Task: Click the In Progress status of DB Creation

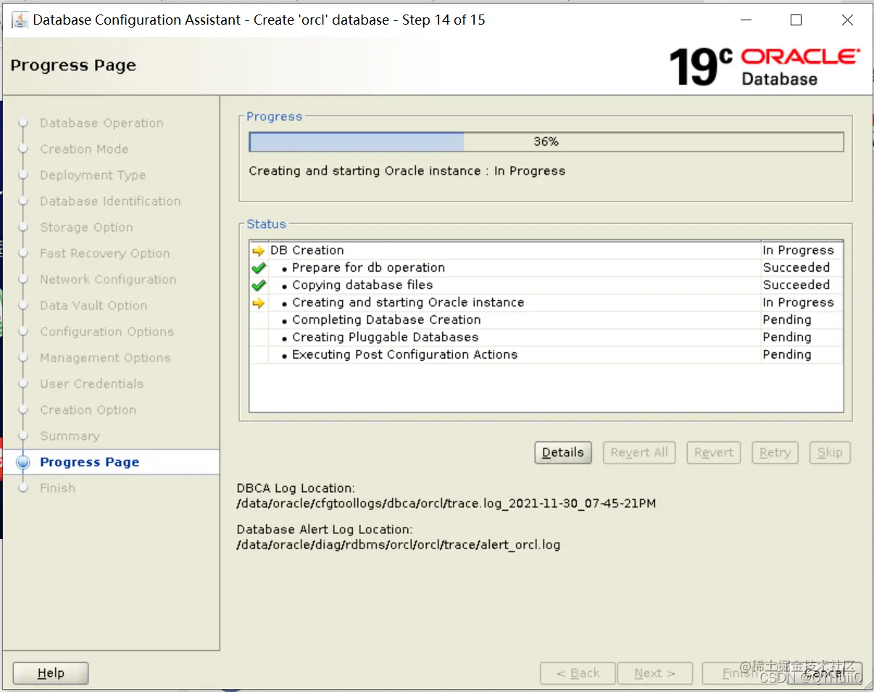Action: click(798, 251)
